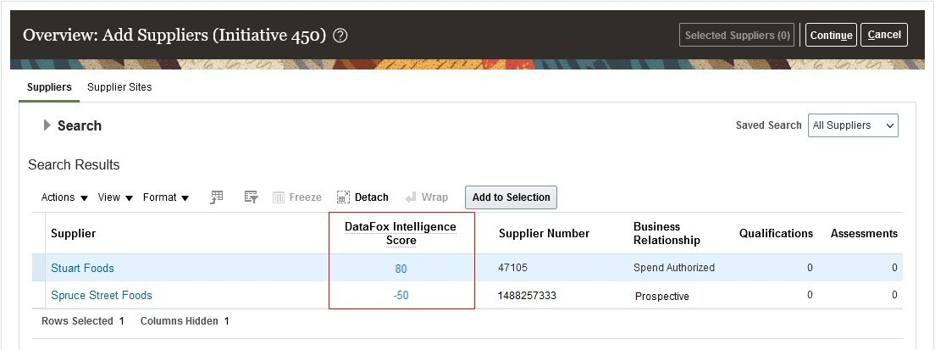Open the Spruce Street Foods link

click(x=102, y=295)
